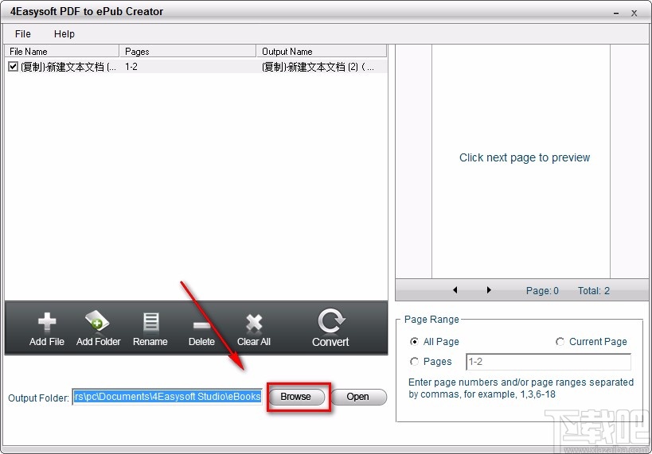
Task: Click the output name cell of the row
Action: click(318, 67)
